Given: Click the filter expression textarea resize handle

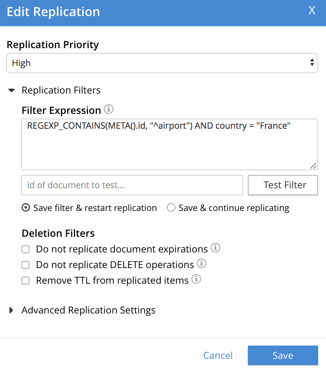Looking at the screenshot, I should 313,166.
